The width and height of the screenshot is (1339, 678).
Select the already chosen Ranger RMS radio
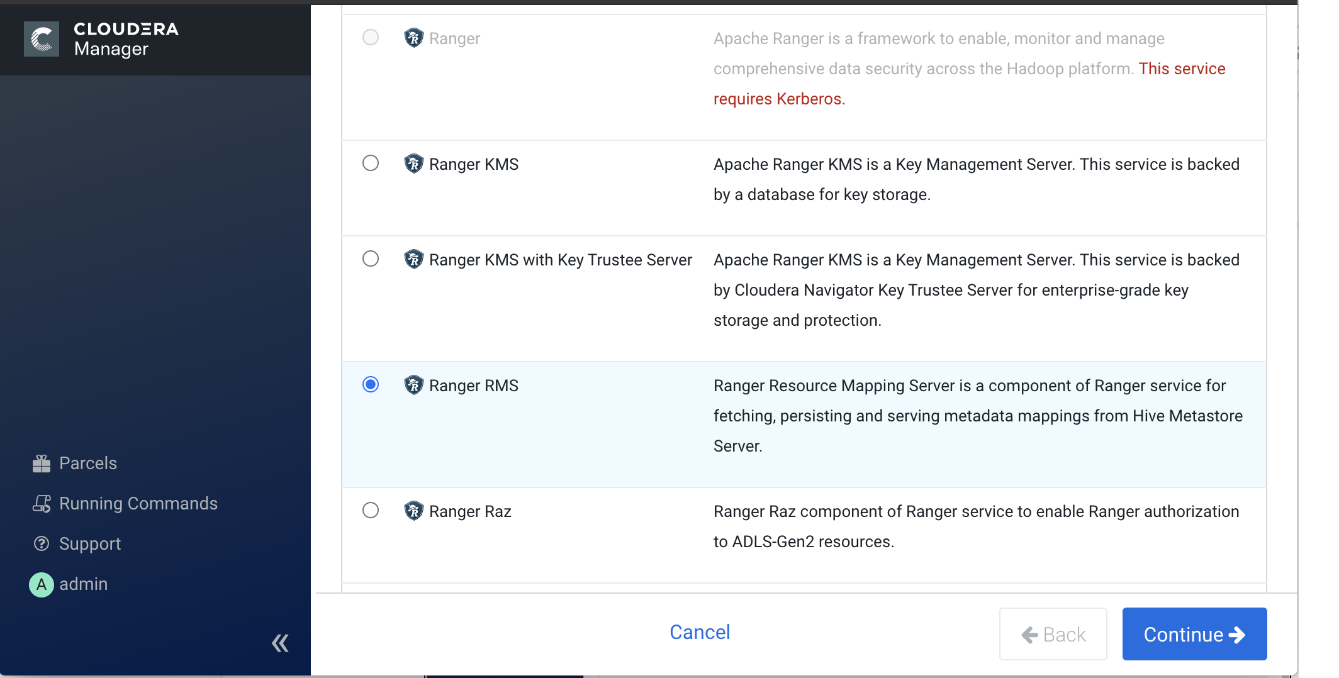(371, 384)
